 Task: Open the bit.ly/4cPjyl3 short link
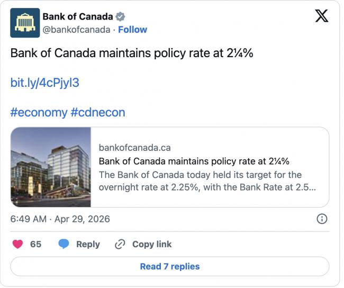45,83
